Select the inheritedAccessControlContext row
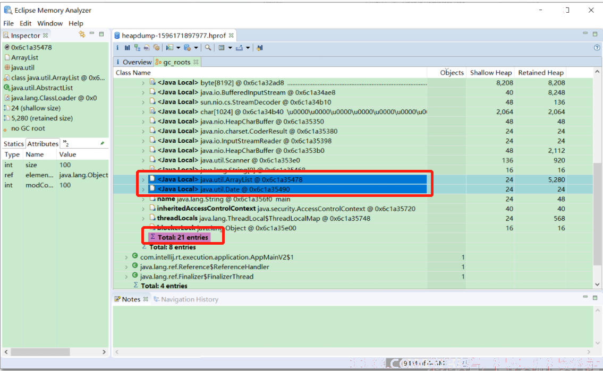This screenshot has width=603, height=371. (353, 209)
